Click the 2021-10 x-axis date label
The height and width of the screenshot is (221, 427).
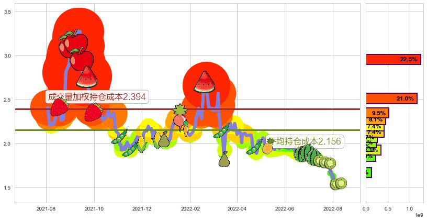pos(94,208)
